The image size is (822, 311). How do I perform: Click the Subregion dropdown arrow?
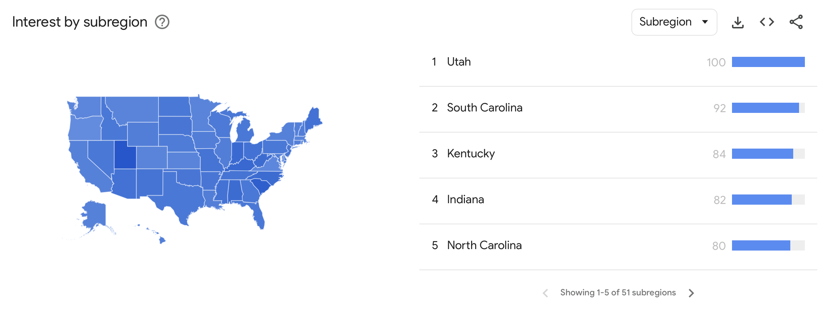[705, 22]
